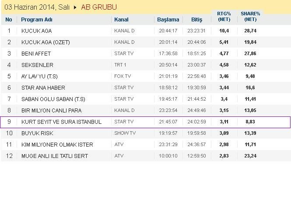
Task: Click the FOX TV channel cell
Action: (123, 76)
